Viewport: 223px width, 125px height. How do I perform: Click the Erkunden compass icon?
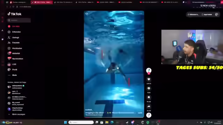pos(9,32)
